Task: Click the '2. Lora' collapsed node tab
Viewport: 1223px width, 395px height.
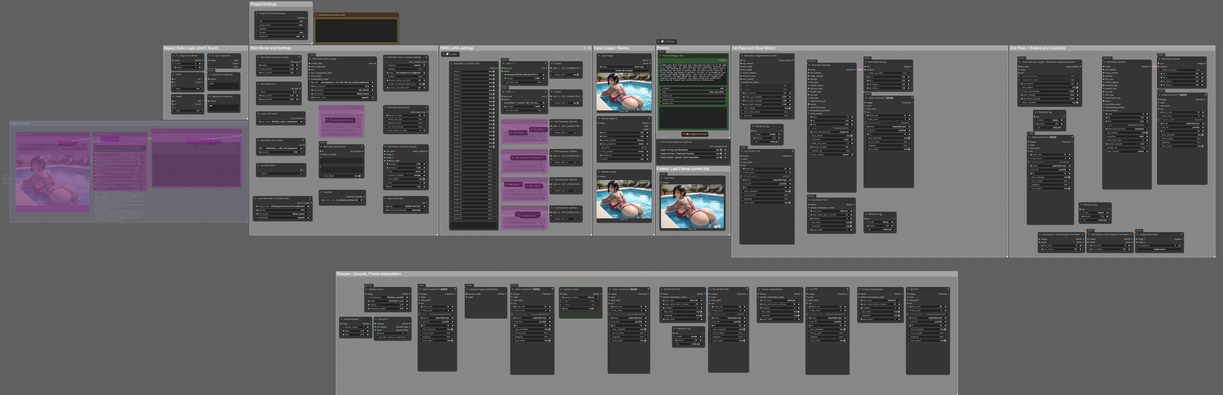Action: coord(452,54)
